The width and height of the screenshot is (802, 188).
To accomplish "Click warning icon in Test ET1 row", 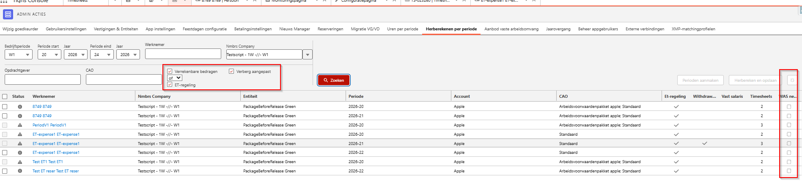I will [x=20, y=162].
